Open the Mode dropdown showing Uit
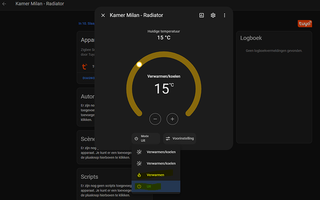 146,138
